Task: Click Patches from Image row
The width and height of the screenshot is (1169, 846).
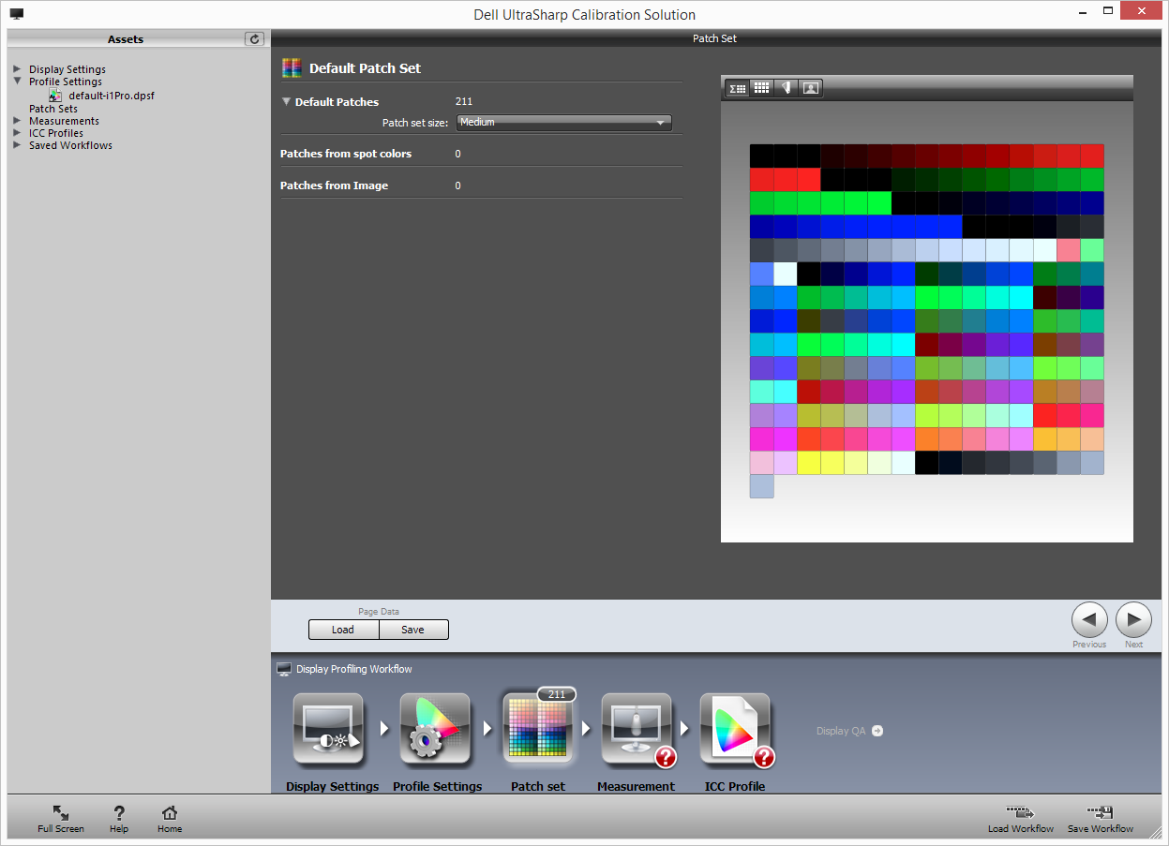Action: [x=481, y=186]
